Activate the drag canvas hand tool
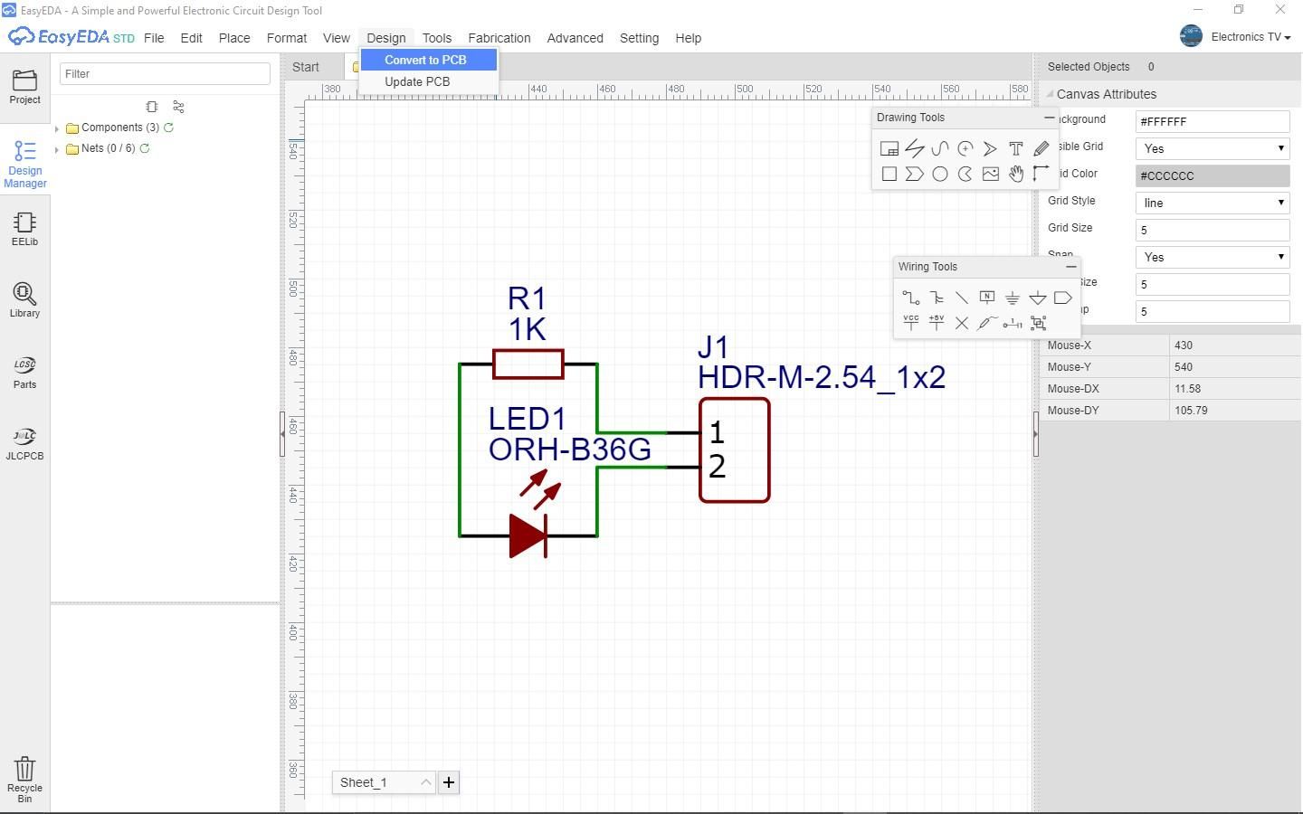1303x814 pixels. tap(1016, 174)
